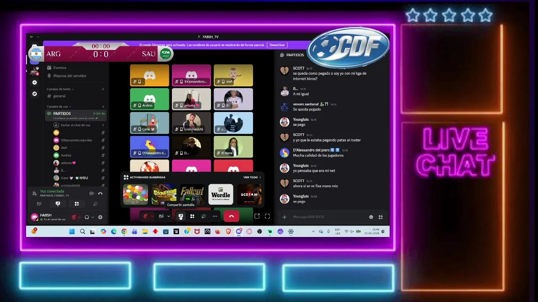Open input device arrow beside user-panel mic

[x=79, y=217]
